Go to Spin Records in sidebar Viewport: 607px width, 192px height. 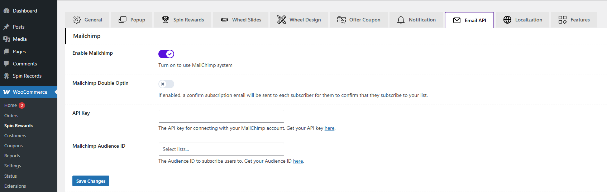tap(27, 76)
